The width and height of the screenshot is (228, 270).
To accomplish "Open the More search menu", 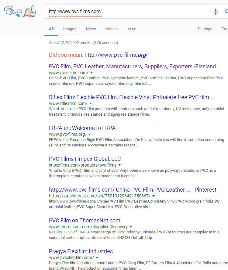I will click(132, 29).
